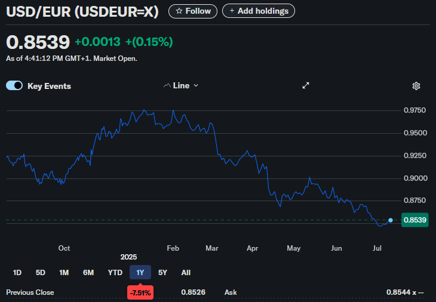Click the 0.8526 previous close value

coord(194,292)
